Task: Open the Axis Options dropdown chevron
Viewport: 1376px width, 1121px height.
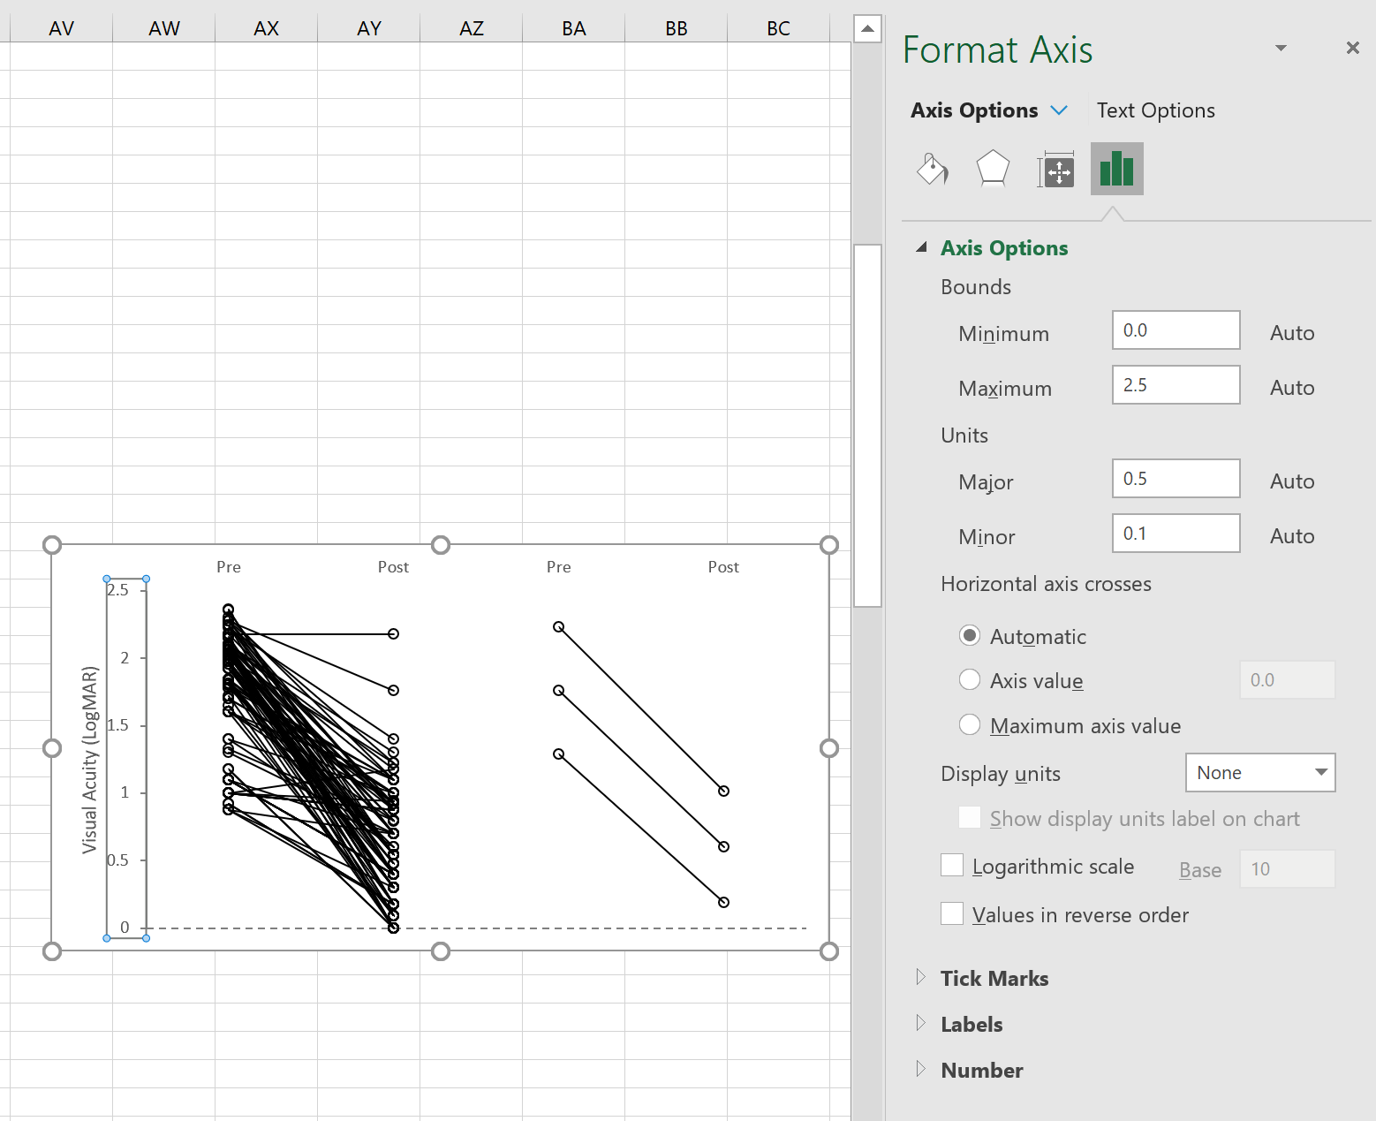Action: (x=1059, y=110)
